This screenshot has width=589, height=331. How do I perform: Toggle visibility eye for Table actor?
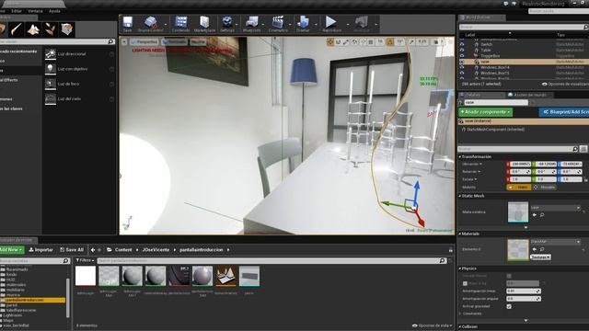pyautogui.click(x=462, y=50)
